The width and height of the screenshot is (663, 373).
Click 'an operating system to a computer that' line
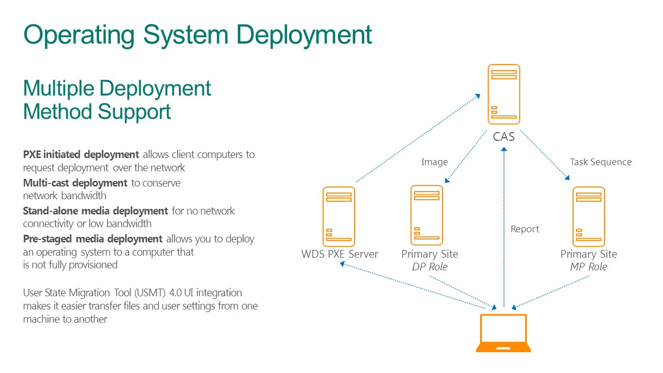point(109,252)
